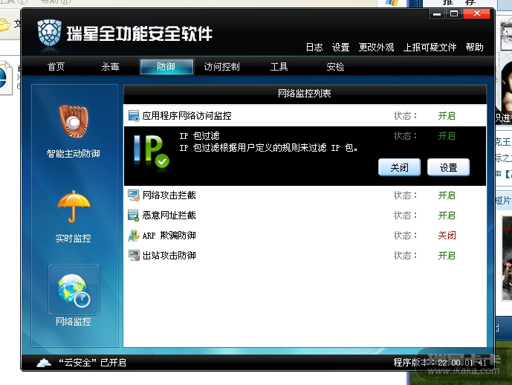
Task: Switch to the 杀毒 tab
Action: pos(110,67)
